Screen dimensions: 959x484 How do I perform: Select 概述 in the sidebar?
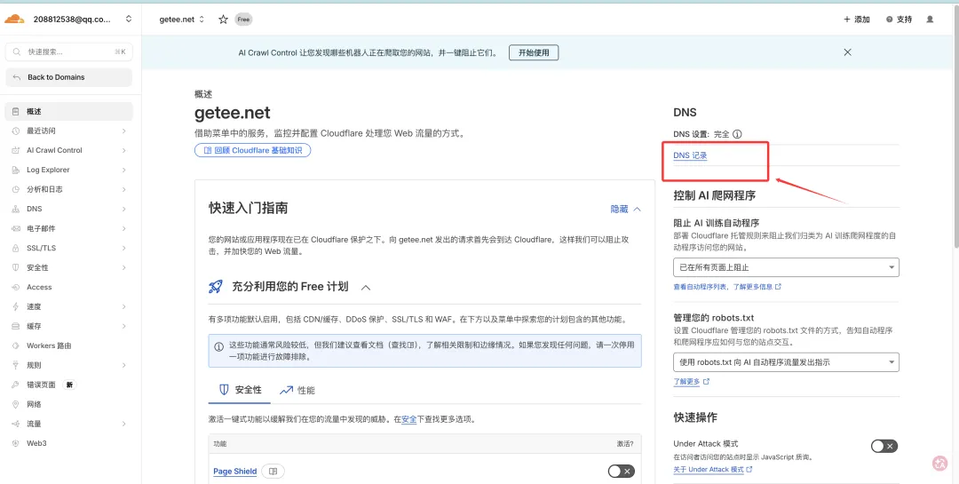68,111
